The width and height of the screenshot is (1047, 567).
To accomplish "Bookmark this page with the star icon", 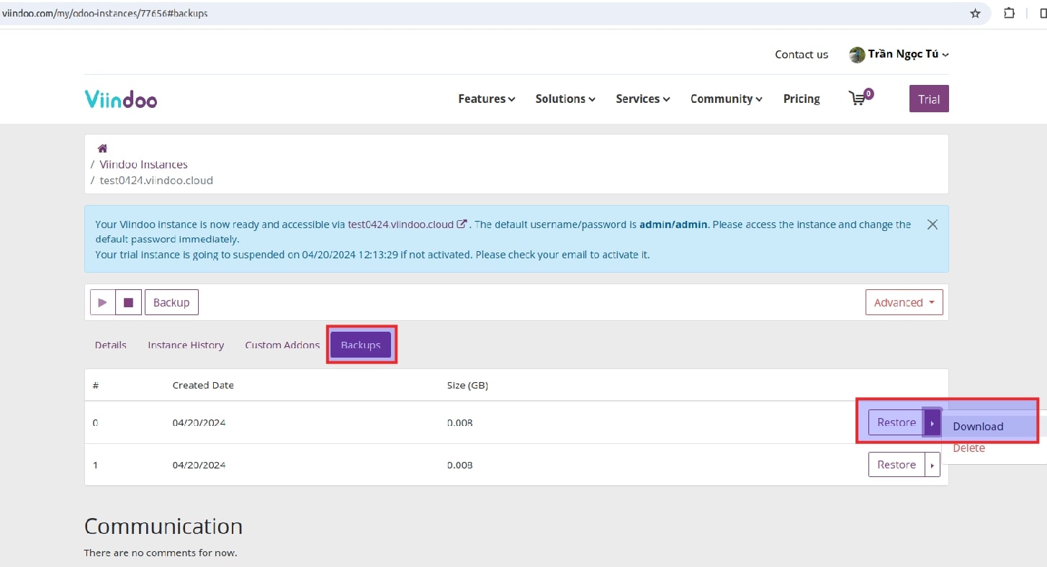I will click(x=975, y=13).
